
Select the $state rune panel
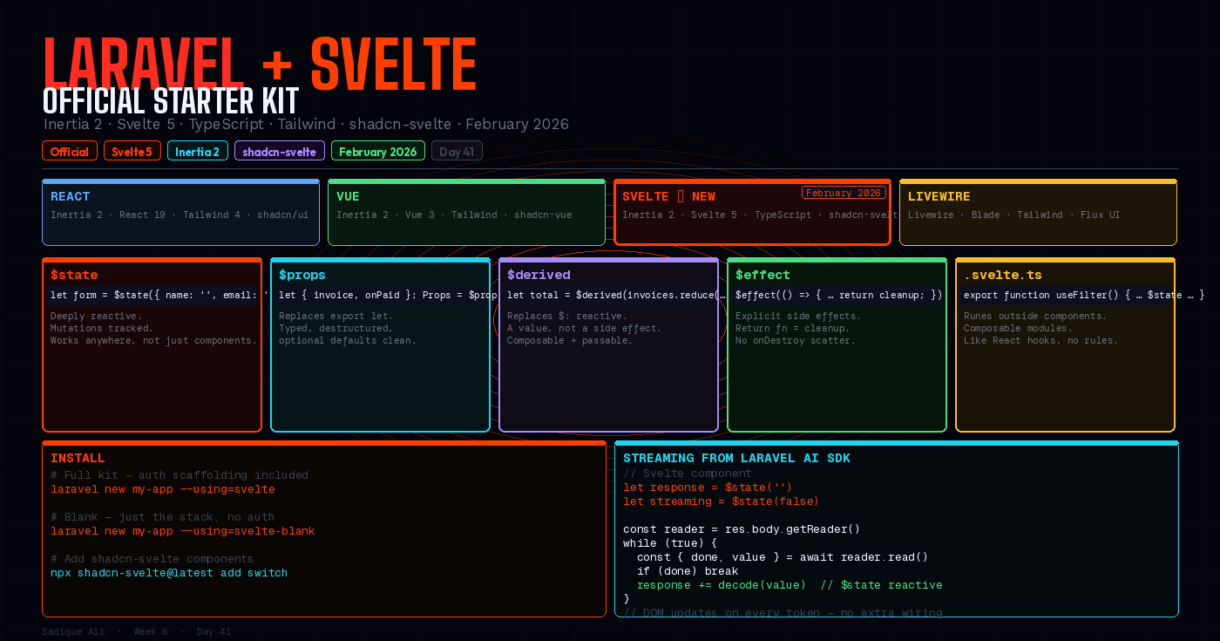(152, 343)
